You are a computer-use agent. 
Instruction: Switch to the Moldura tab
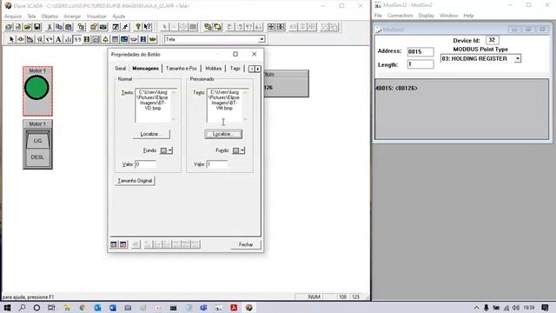(x=213, y=68)
